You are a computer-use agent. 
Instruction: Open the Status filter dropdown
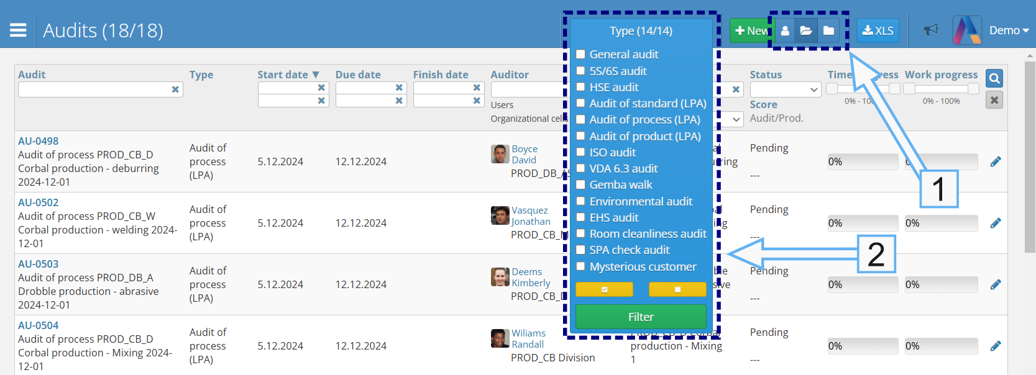pyautogui.click(x=785, y=90)
